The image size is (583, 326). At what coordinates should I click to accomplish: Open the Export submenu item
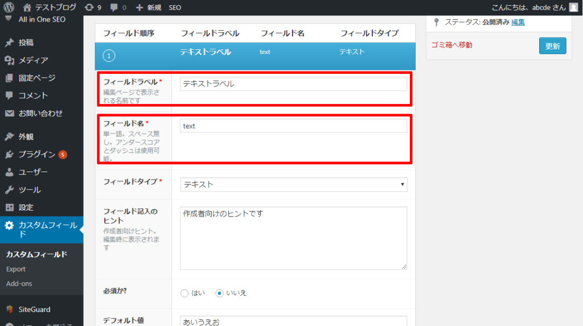[16, 269]
